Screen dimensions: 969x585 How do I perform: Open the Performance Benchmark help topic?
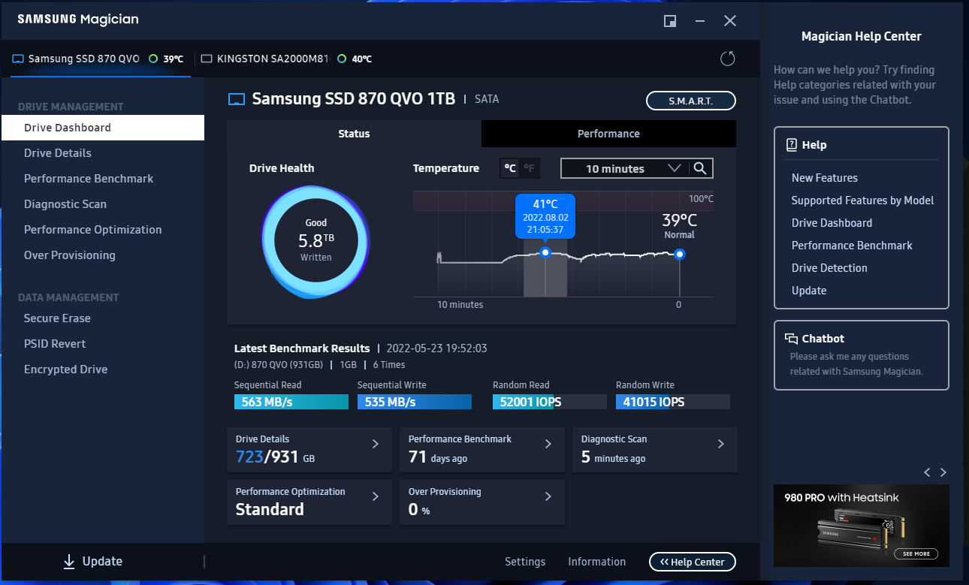pyautogui.click(x=852, y=246)
